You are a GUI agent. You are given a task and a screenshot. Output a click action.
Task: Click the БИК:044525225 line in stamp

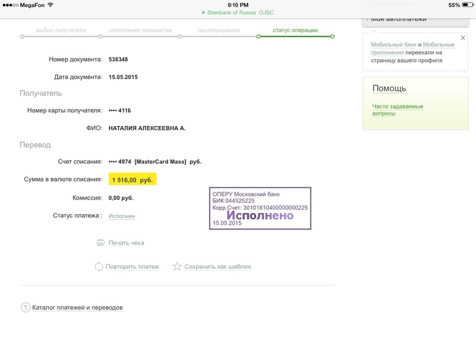(233, 201)
